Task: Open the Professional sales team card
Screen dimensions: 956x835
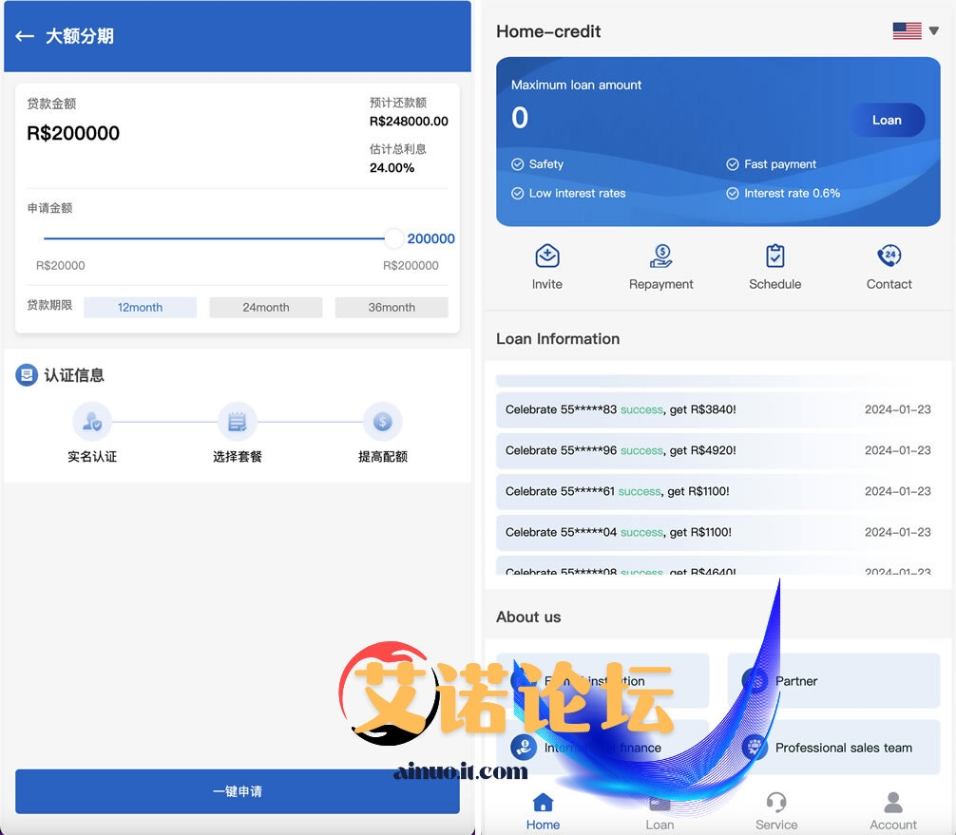Action: click(833, 747)
